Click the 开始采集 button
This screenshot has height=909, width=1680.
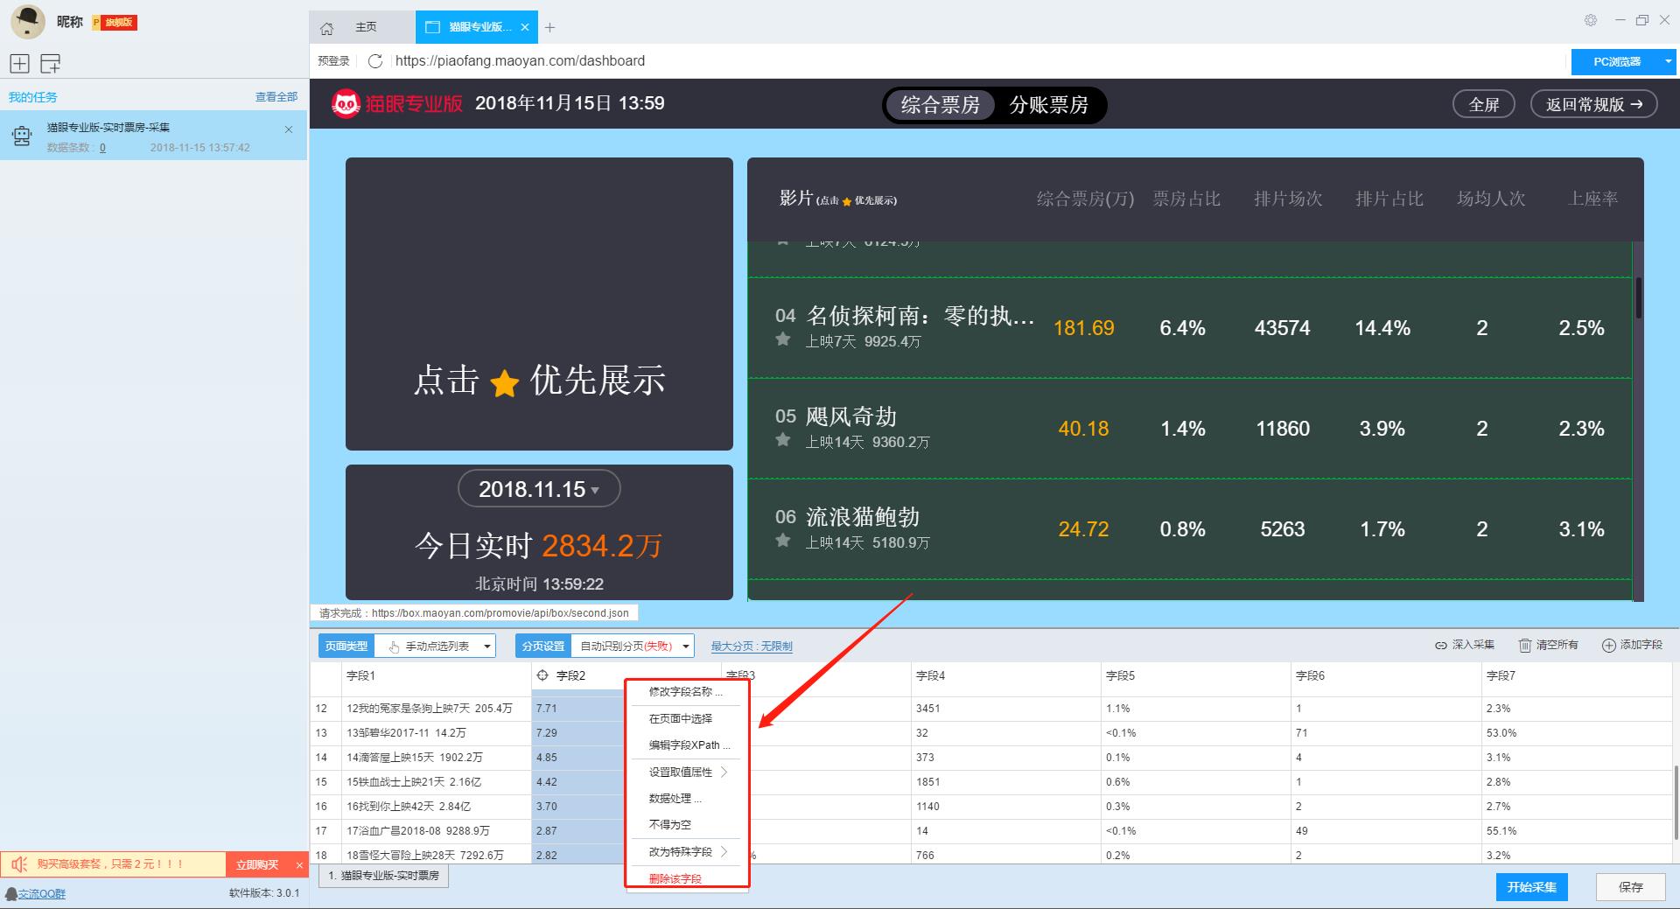[1531, 887]
